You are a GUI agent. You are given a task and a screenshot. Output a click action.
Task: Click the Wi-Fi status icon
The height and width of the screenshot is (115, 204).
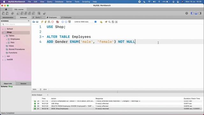pos(149,2)
